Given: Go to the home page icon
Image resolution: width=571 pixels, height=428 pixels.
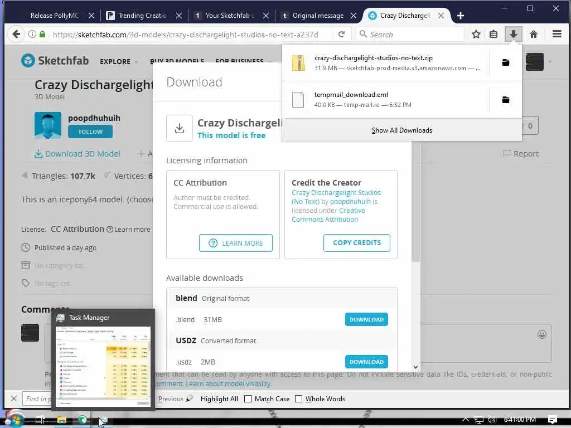Looking at the screenshot, I should tap(534, 34).
